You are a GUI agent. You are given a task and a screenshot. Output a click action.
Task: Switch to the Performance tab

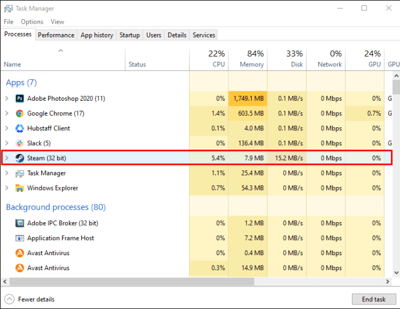(56, 35)
